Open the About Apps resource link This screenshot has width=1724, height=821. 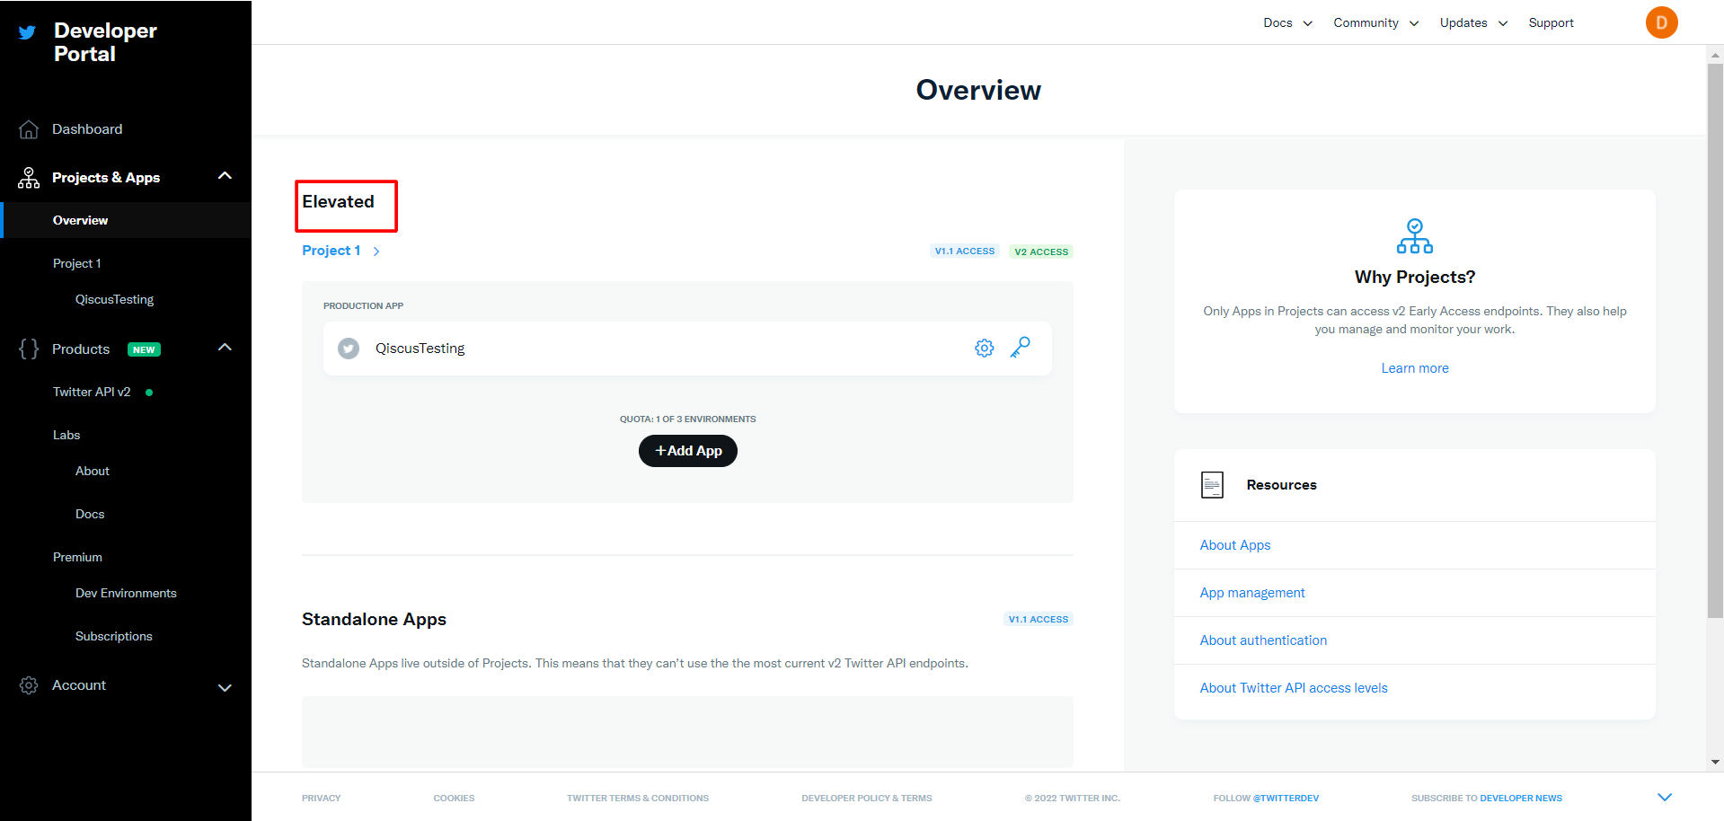coord(1235,545)
